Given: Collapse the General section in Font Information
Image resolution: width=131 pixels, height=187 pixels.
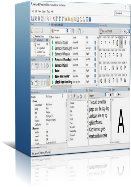Looking at the screenshot, I should coord(32,101).
